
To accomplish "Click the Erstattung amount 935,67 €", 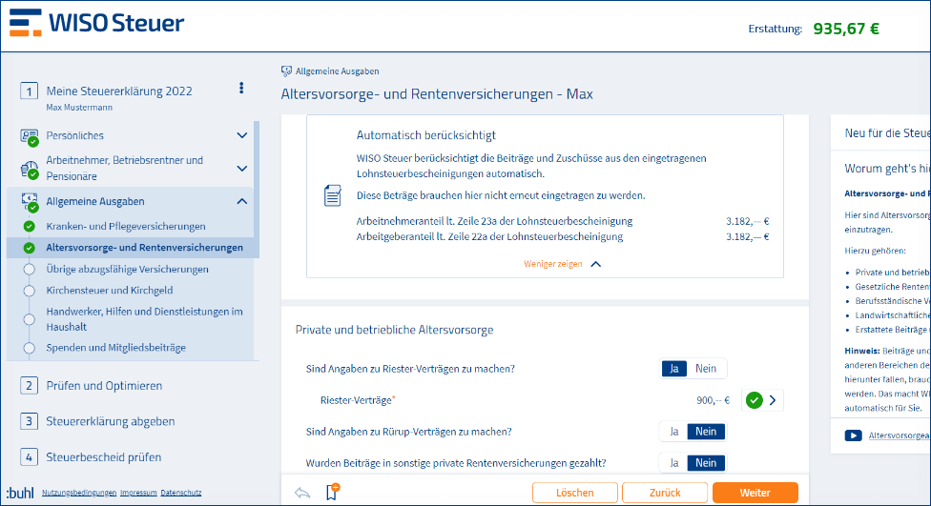I will 846,29.
